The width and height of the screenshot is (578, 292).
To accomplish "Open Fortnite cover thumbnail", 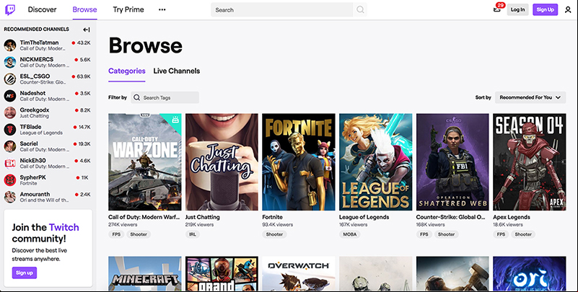I will (299, 162).
